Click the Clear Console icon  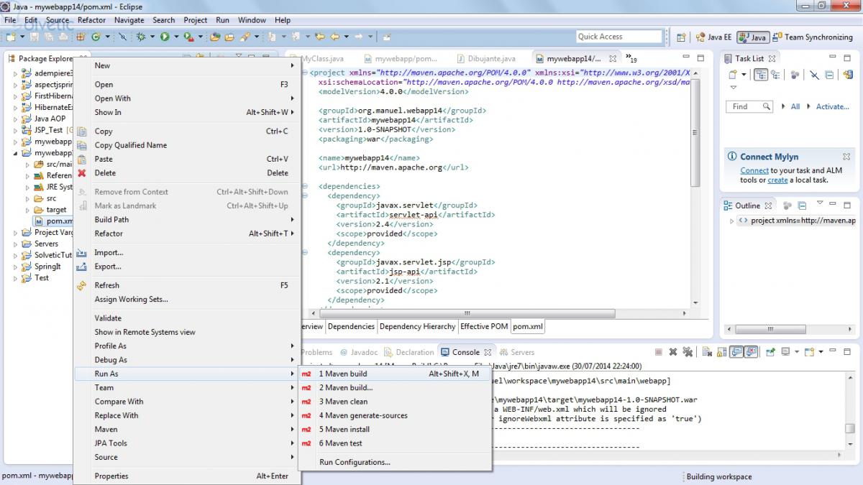tap(706, 352)
